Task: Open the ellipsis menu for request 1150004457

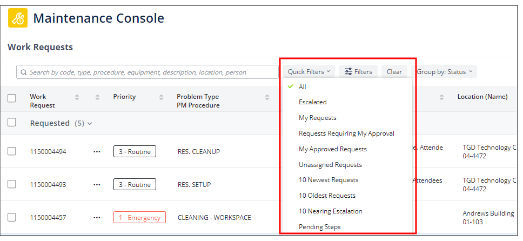Action: point(97,218)
